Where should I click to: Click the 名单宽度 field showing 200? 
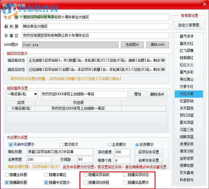[x=39, y=160]
